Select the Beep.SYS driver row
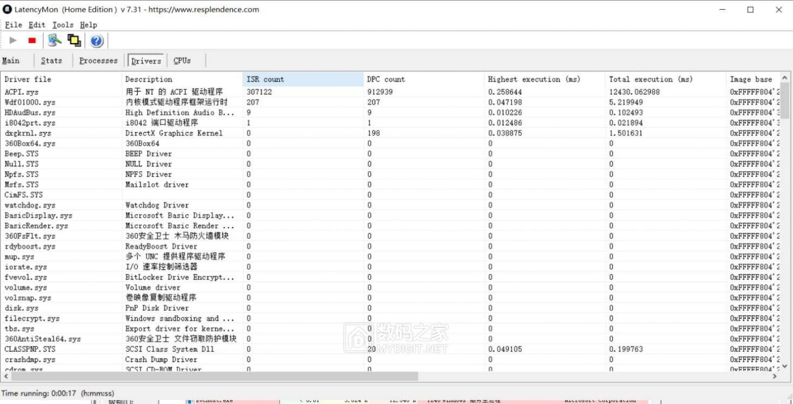This screenshot has height=404, width=793. point(391,154)
